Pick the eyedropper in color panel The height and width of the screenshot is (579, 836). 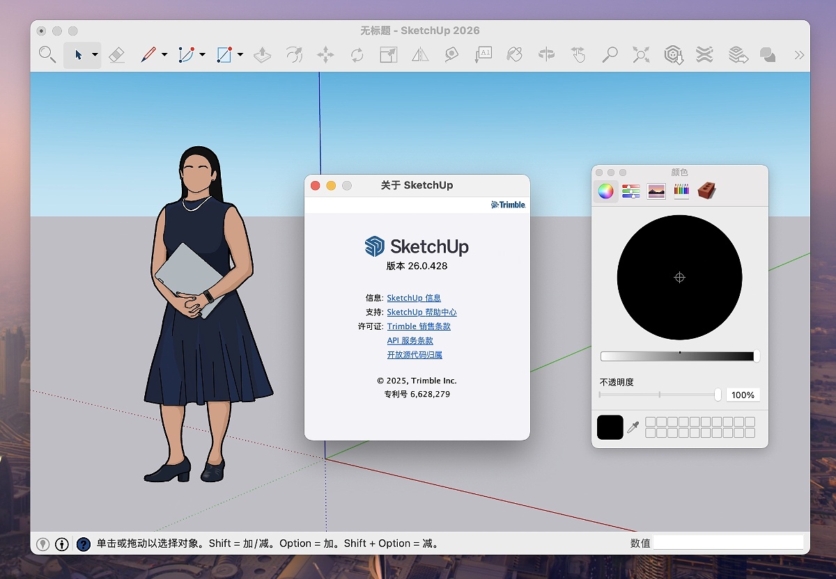click(x=633, y=427)
